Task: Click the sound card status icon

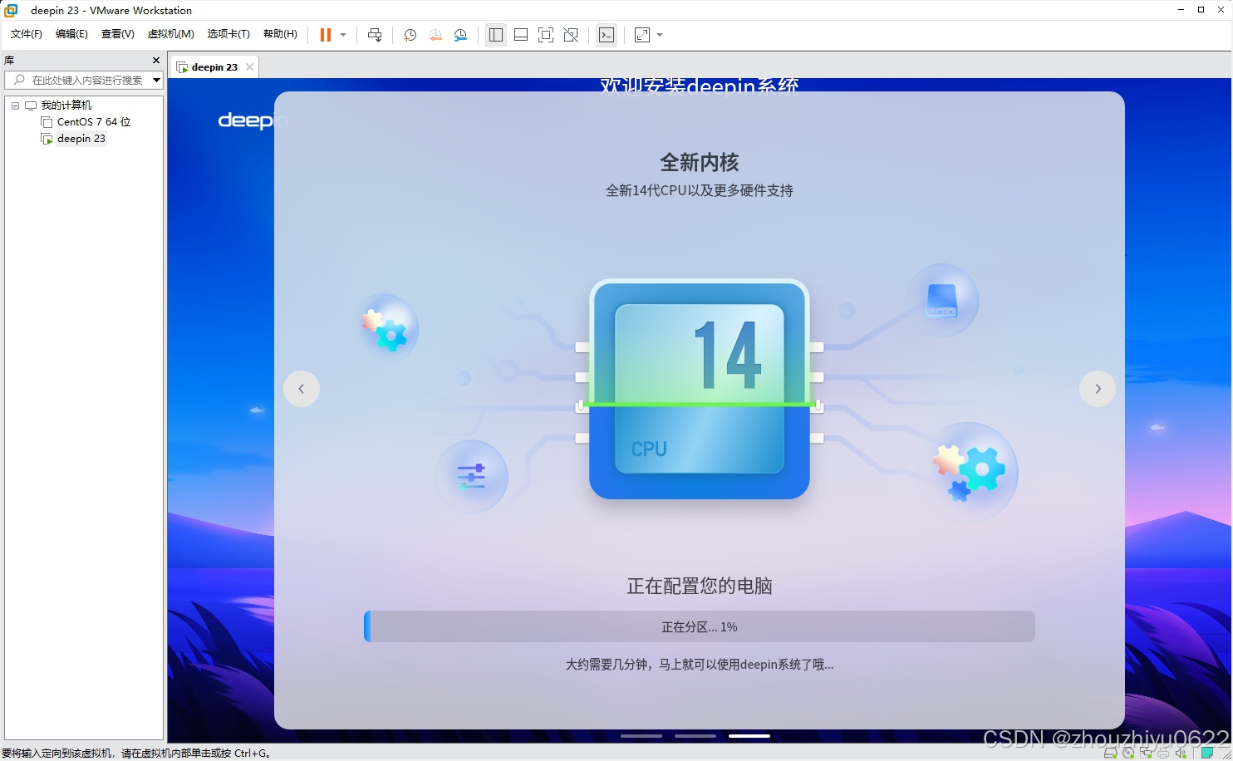Action: tap(1181, 754)
